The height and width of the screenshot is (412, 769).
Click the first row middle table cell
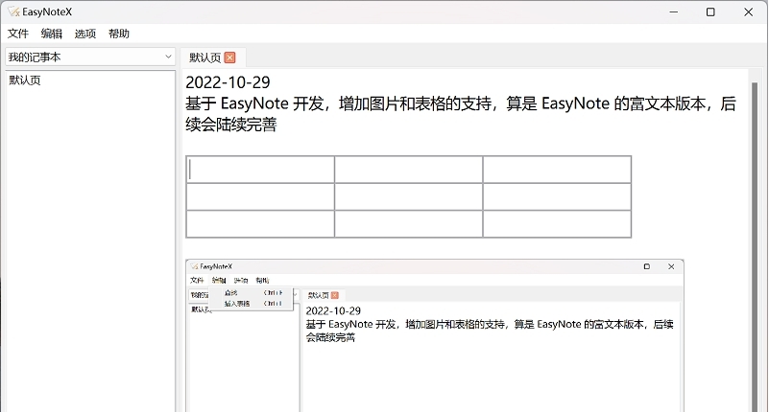(409, 170)
